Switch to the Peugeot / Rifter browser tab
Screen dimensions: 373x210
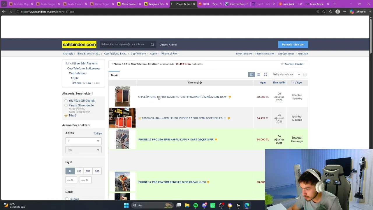(156, 4)
